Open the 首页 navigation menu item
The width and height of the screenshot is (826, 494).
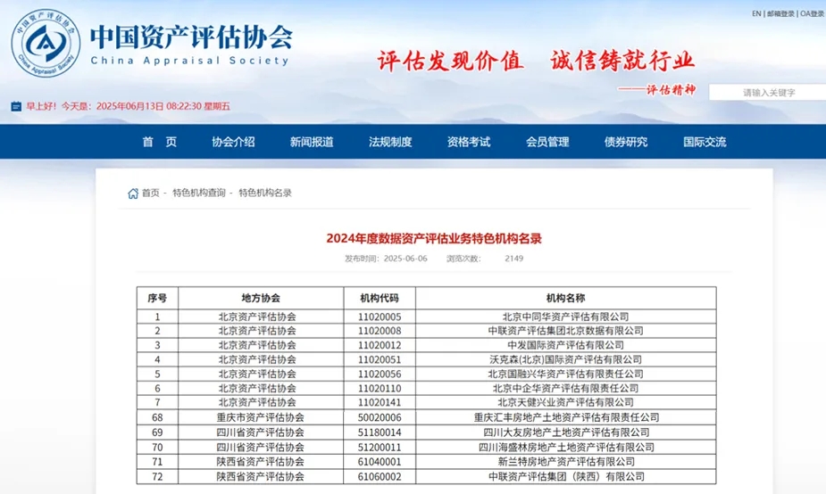click(159, 142)
